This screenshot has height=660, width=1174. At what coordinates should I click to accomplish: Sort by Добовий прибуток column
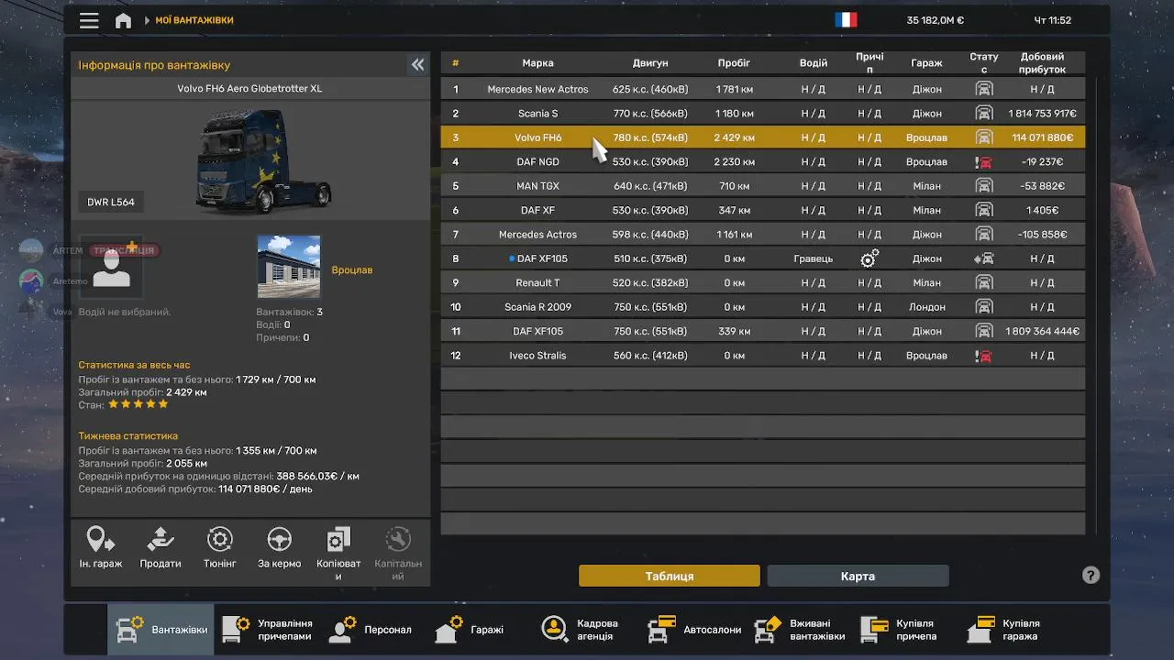point(1042,63)
